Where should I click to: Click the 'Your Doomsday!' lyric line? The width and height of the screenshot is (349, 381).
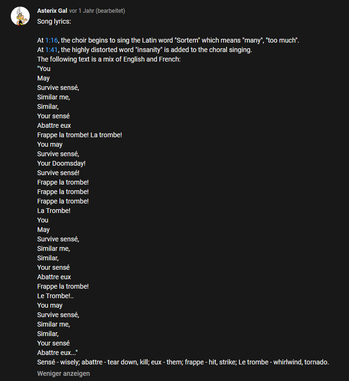pos(61,163)
